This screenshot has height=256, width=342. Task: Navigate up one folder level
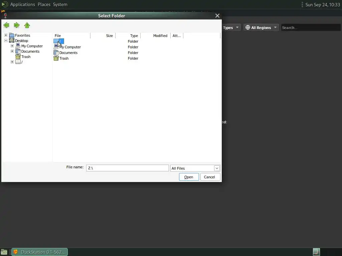coord(27,25)
